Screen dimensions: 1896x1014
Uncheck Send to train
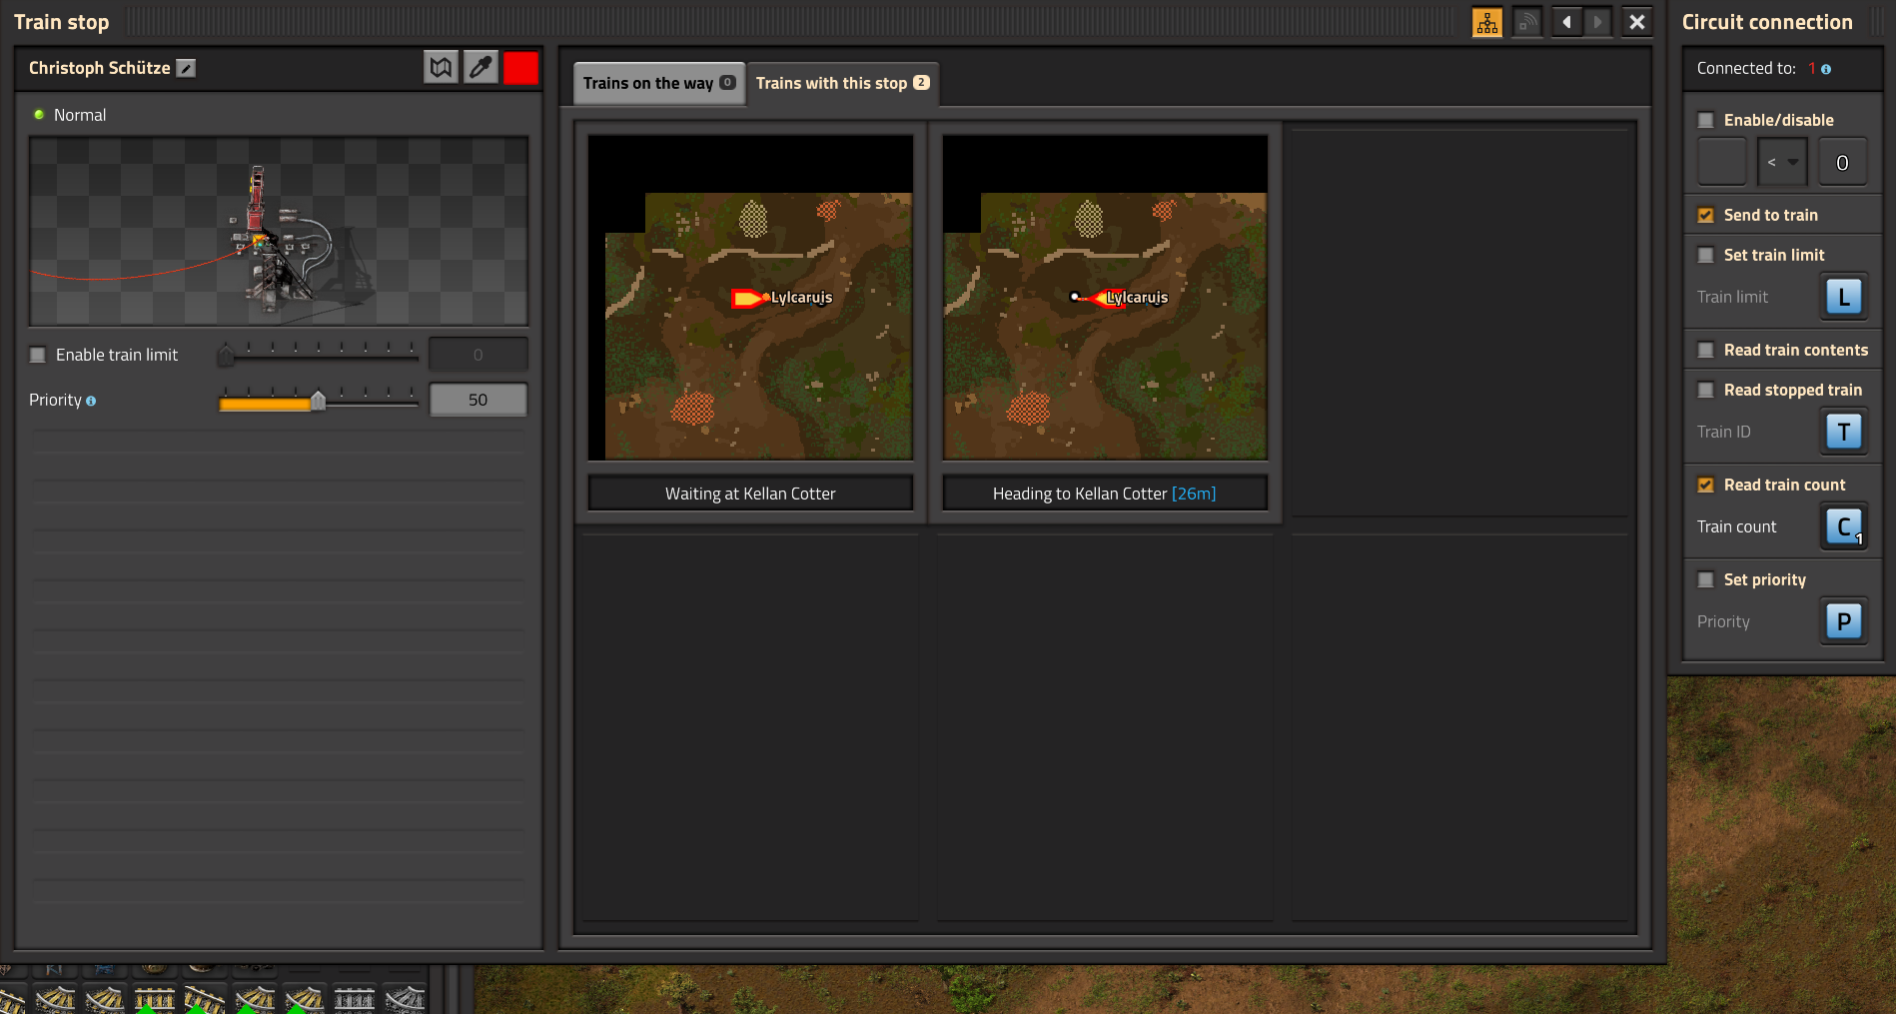click(1706, 215)
